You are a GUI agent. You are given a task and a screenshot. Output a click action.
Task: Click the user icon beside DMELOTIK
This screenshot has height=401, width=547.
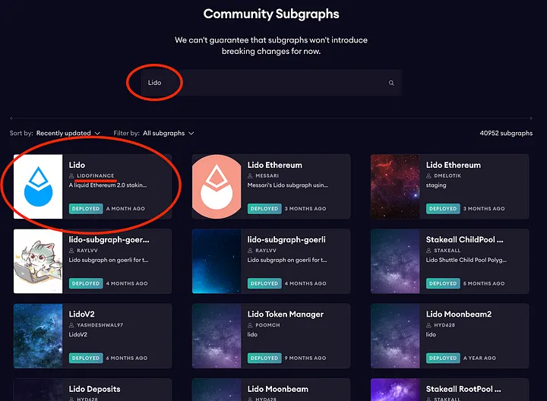coord(428,175)
